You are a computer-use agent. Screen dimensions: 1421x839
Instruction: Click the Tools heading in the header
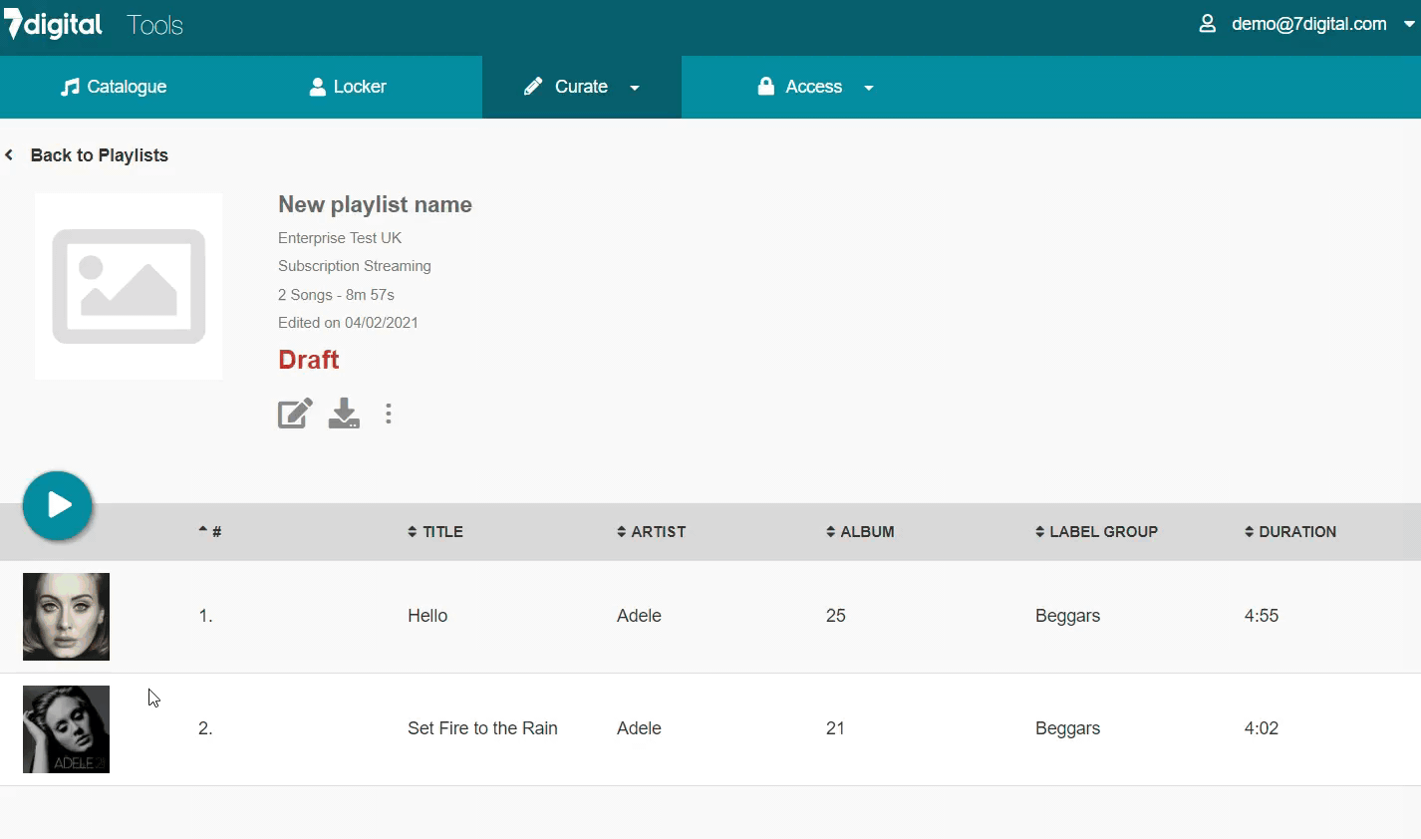click(x=155, y=25)
